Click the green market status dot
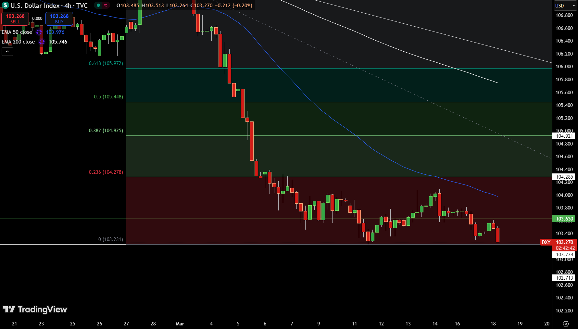The image size is (578, 329). click(x=98, y=5)
